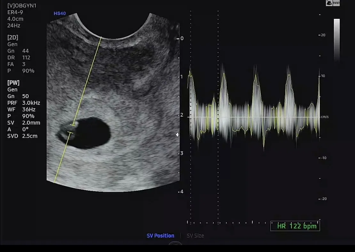Click the HAR harmonic indicator icon
Image resolution: width=355 pixels, height=252 pixels.
coord(336,3)
